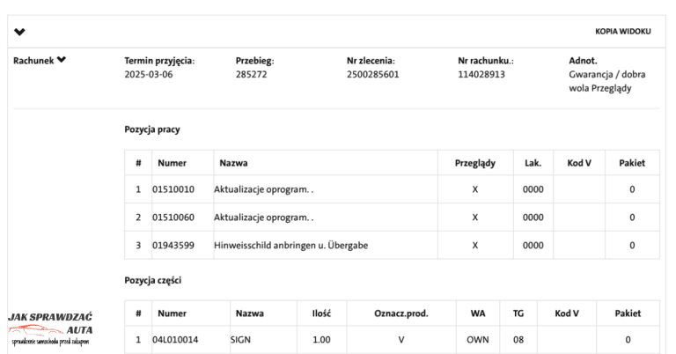Select work item 01510010 row
Image resolution: width=676 pixels, height=354 pixels.
pos(173,189)
